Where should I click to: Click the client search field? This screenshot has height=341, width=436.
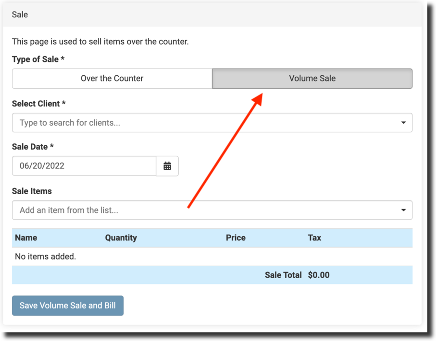[202, 123]
